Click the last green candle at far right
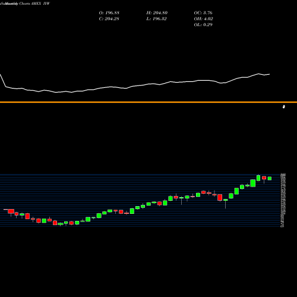Image resolution: width=297 pixels, height=297 pixels. [x=270, y=178]
